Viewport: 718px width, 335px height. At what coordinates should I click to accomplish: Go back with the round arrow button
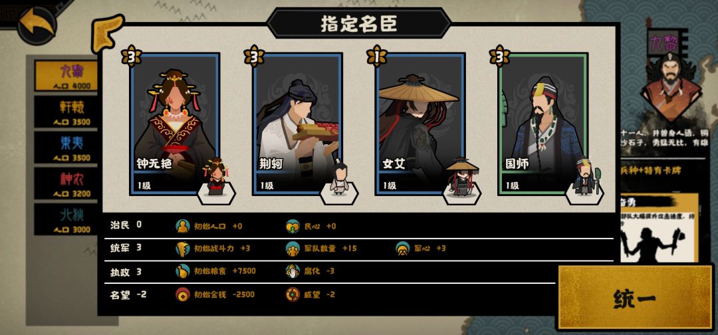(x=37, y=24)
